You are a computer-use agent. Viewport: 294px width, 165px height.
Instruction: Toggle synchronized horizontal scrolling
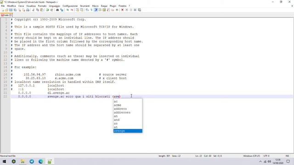pos(82,10)
